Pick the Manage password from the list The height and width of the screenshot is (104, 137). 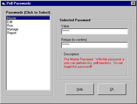click(28, 29)
